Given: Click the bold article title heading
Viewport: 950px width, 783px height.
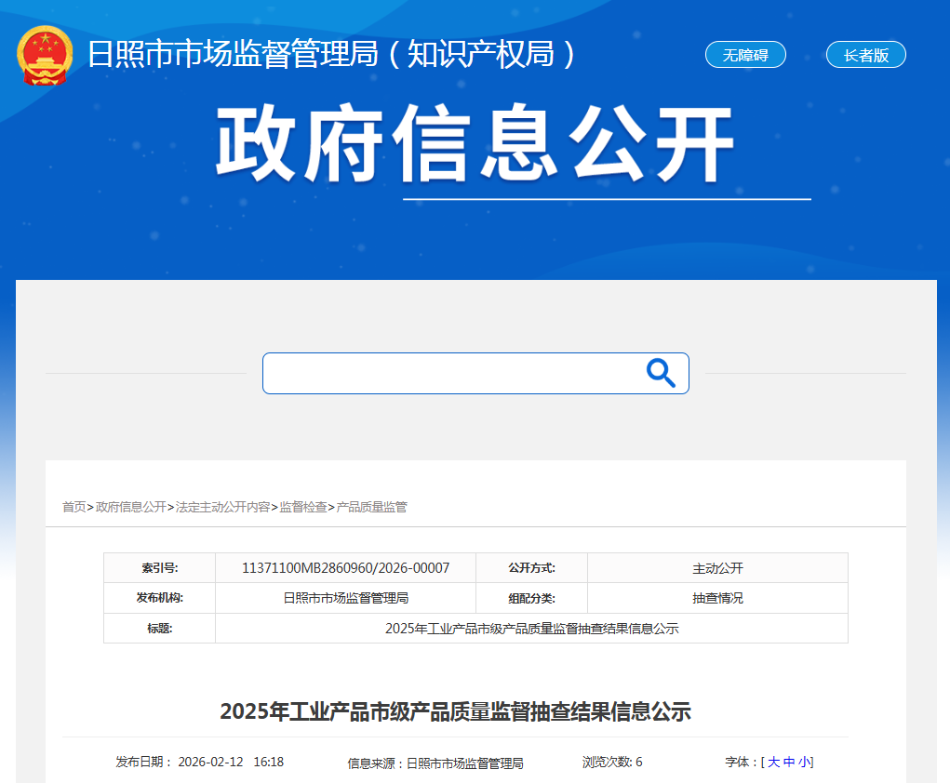Looking at the screenshot, I should coord(455,712).
